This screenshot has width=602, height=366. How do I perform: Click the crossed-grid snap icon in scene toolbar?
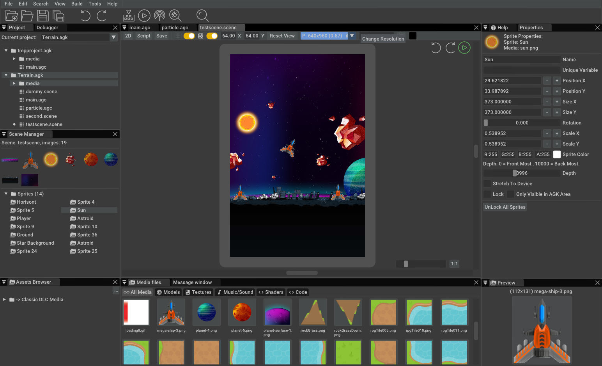(200, 36)
